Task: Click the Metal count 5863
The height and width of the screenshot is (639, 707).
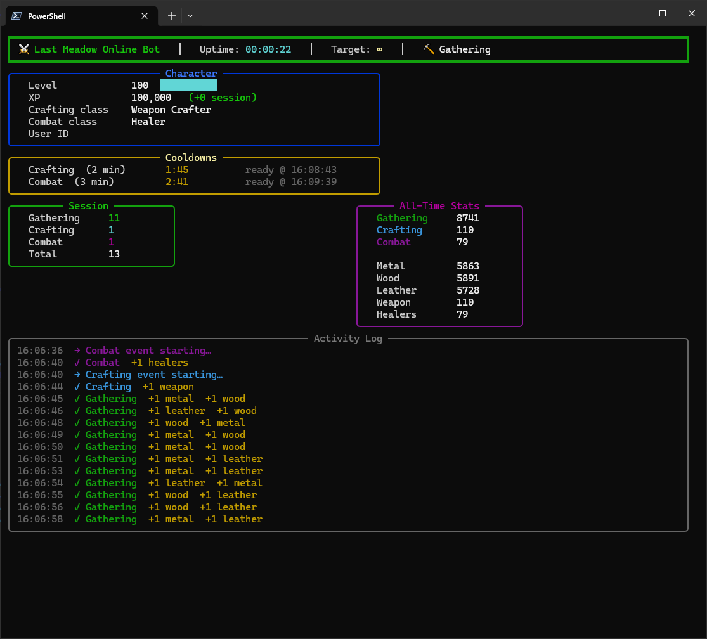Action: coord(467,266)
